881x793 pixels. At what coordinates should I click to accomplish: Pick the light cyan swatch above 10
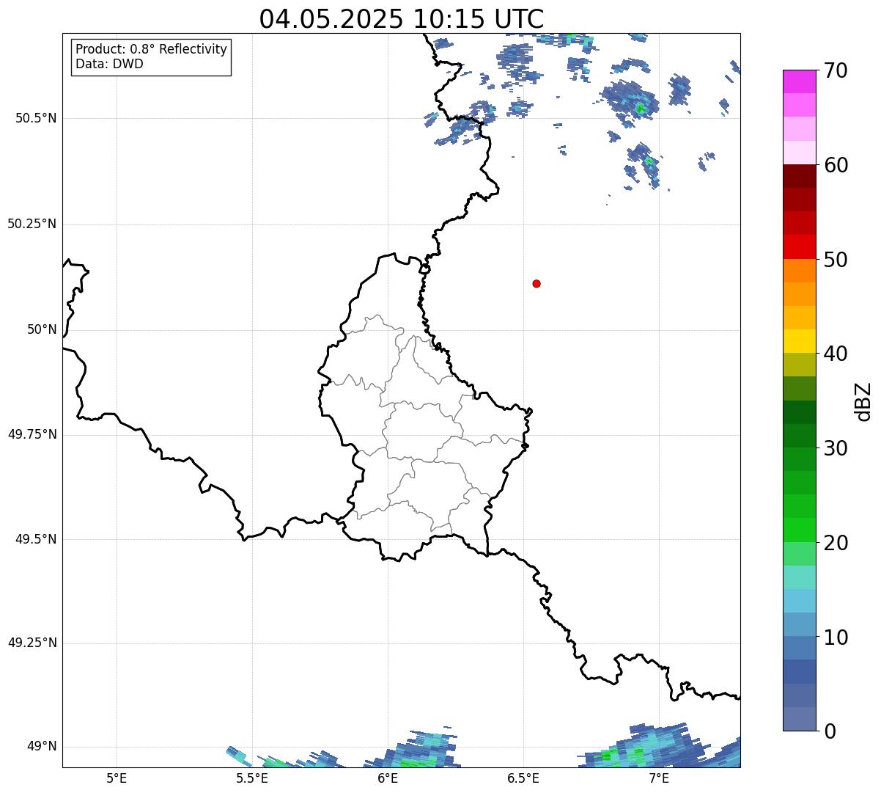point(798,601)
